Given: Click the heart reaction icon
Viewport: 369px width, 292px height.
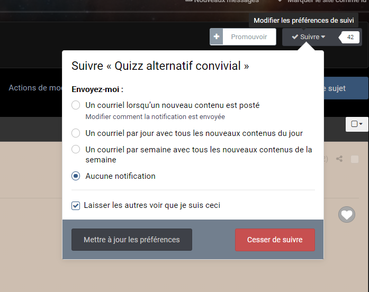Looking at the screenshot, I should coord(347,214).
